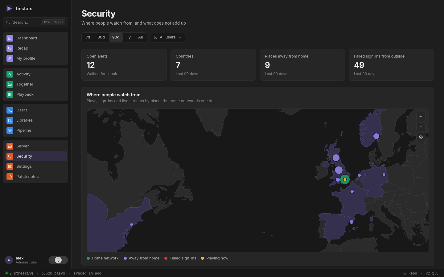Screen dimensions: 444x277
Task: Click the Open alerts card
Action: pos(124,65)
